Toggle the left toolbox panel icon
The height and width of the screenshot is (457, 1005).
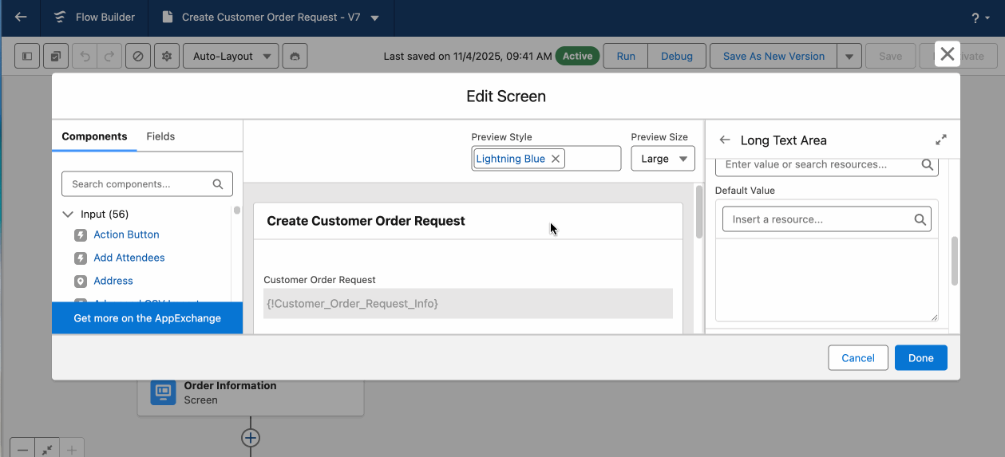point(27,57)
